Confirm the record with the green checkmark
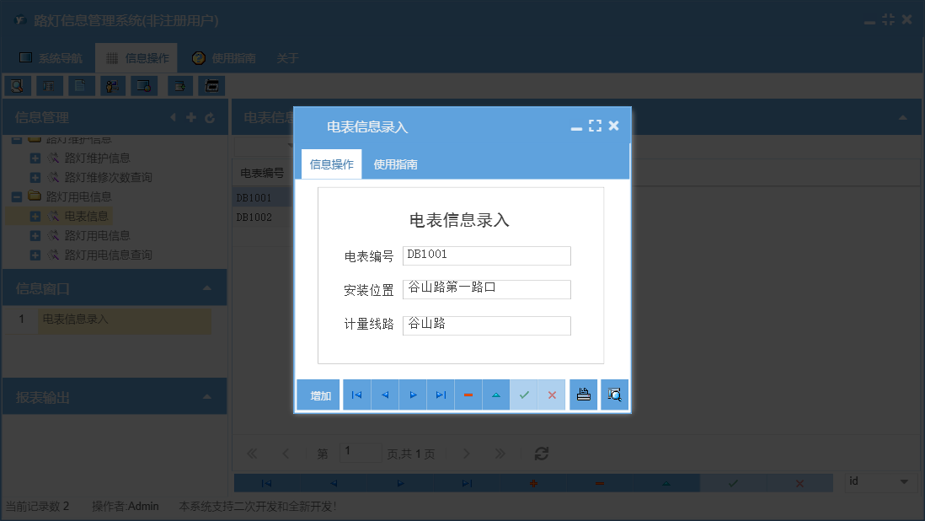The height and width of the screenshot is (521, 925). pos(524,394)
